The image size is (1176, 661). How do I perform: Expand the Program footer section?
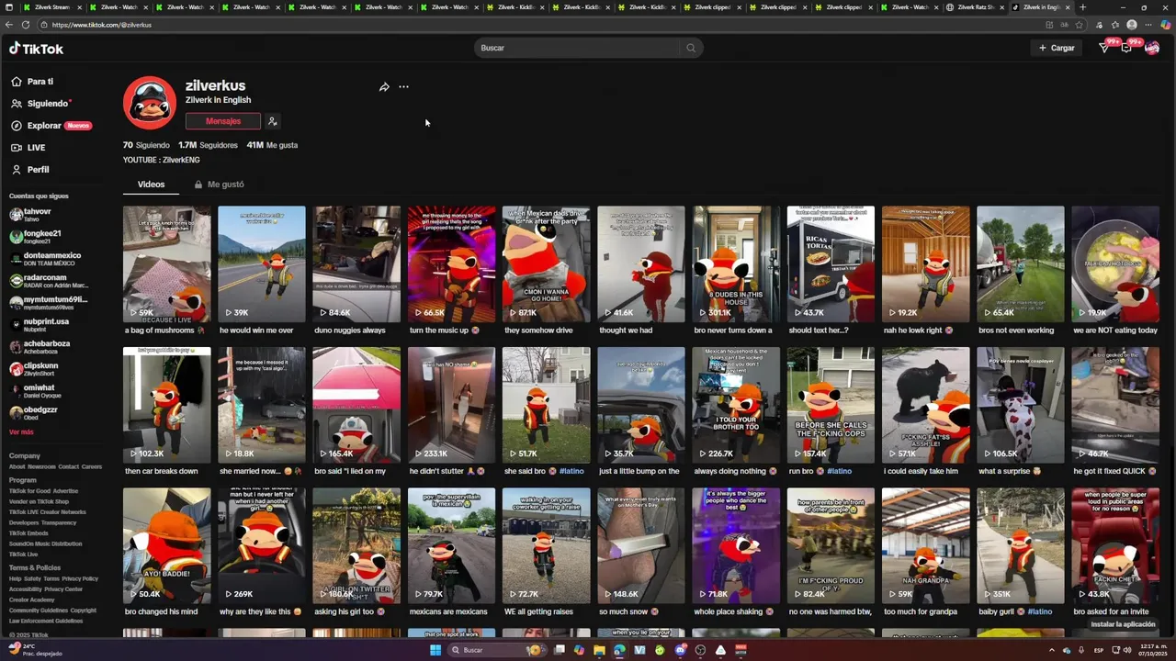[x=23, y=480]
